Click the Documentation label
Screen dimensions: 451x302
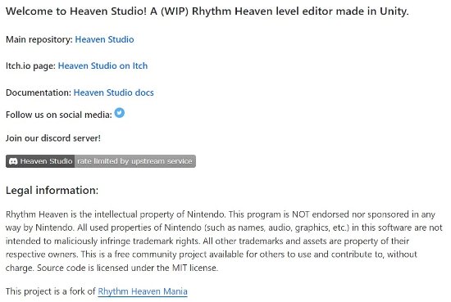pos(39,92)
